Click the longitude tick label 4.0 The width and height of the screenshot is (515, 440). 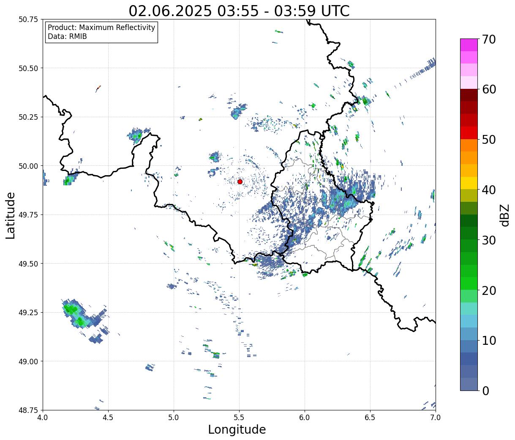tap(43, 417)
